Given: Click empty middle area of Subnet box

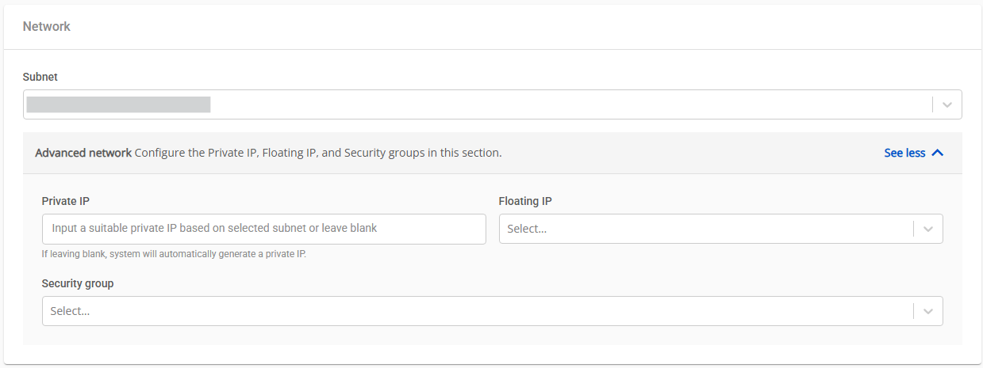Looking at the screenshot, I should click(555, 104).
